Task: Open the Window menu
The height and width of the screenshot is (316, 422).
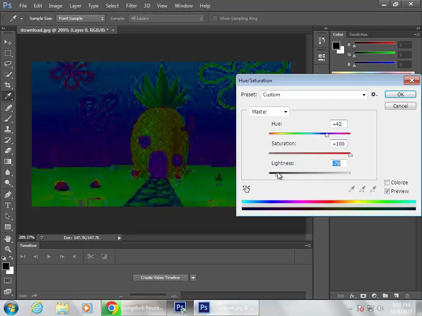Action: (183, 6)
